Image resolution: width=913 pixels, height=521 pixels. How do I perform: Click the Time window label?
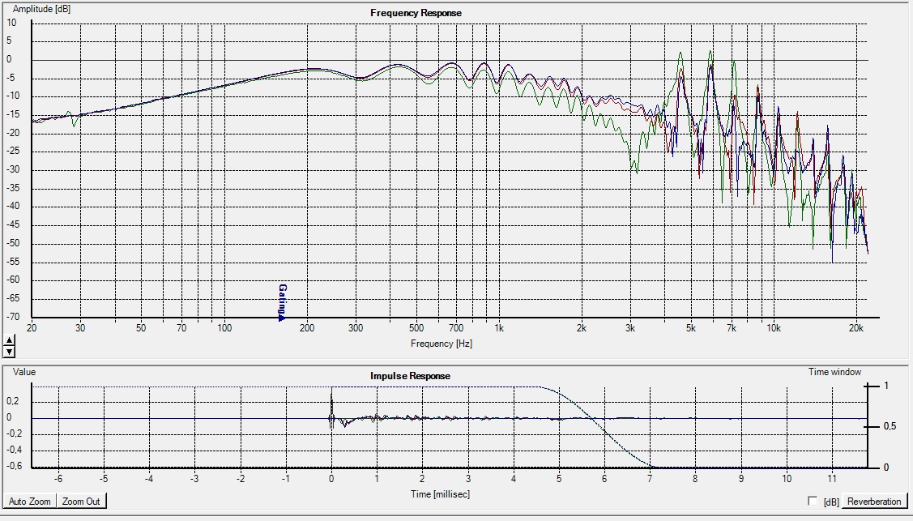coord(834,372)
